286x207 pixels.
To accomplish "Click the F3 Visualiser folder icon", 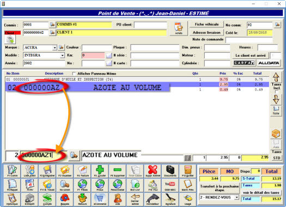I will 65,171.
